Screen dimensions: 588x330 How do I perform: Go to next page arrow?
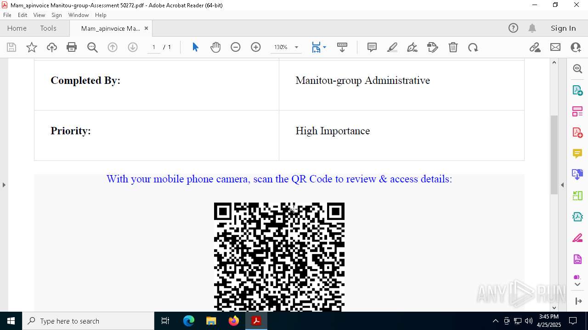133,47
